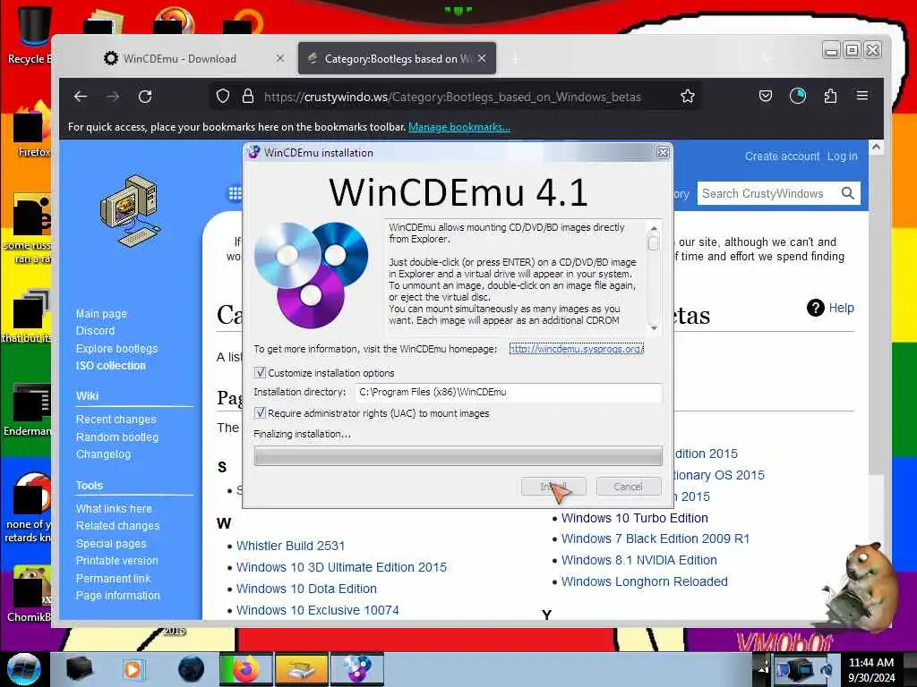The height and width of the screenshot is (687, 917).
Task: Open the Firefox account profile icon
Action: pos(798,96)
